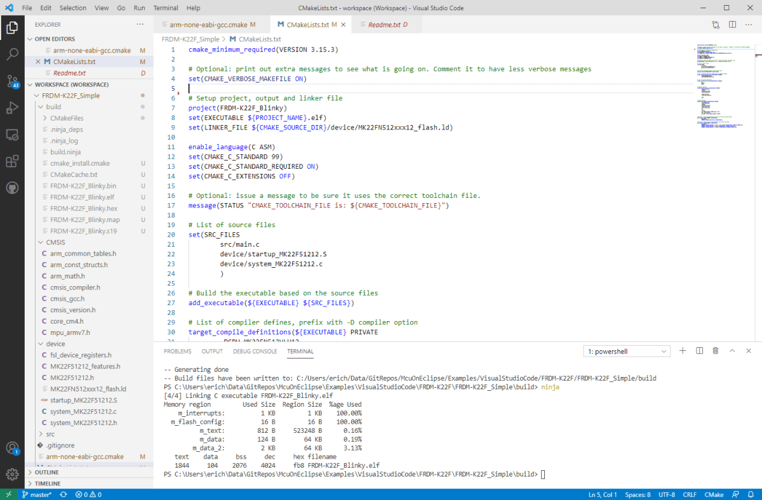Viewport: 762px width, 500px height.
Task: Open the Extensions view
Action: (x=13, y=161)
